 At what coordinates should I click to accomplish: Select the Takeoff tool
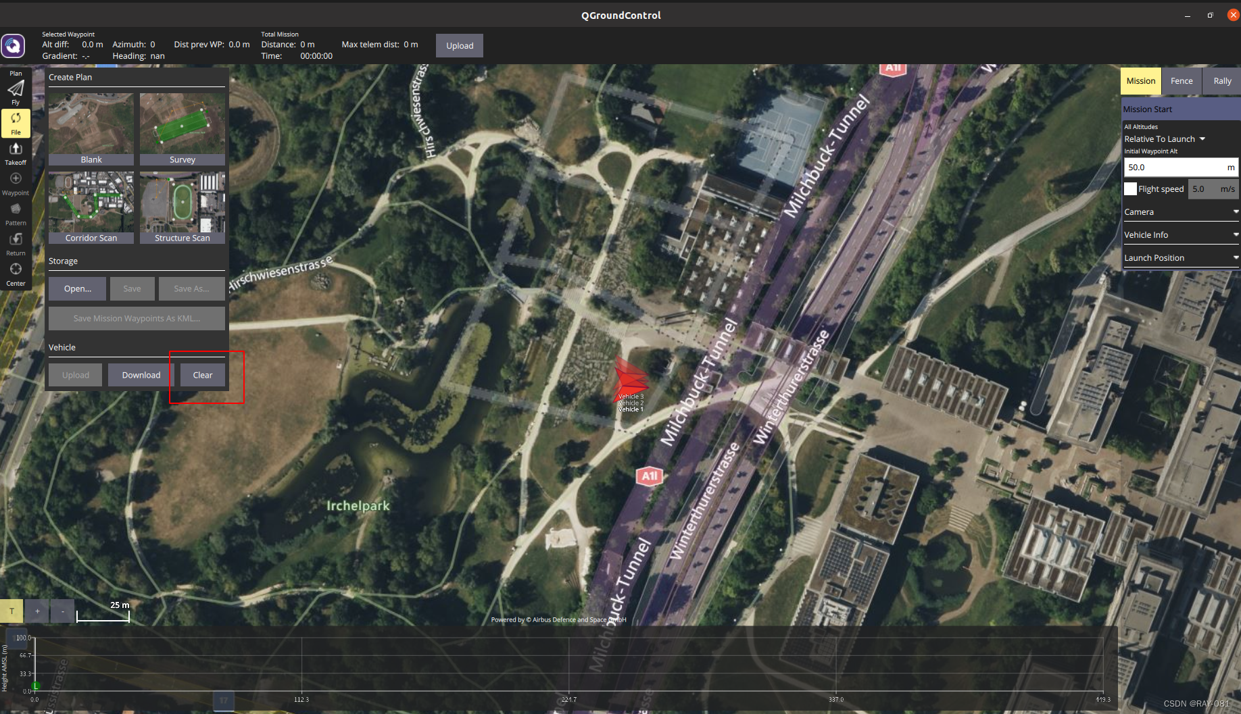16,153
